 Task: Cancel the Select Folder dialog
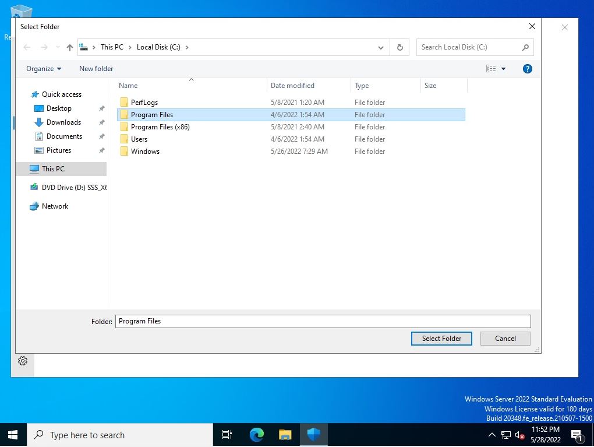coord(505,339)
